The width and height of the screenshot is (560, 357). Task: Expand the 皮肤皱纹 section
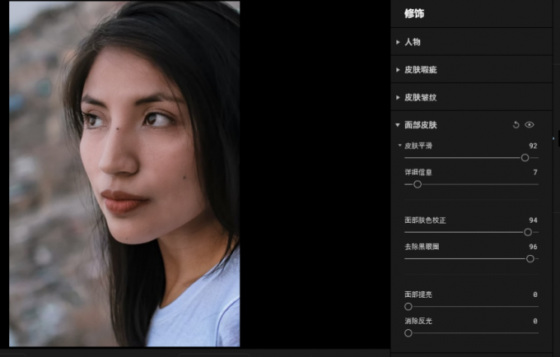click(x=398, y=97)
